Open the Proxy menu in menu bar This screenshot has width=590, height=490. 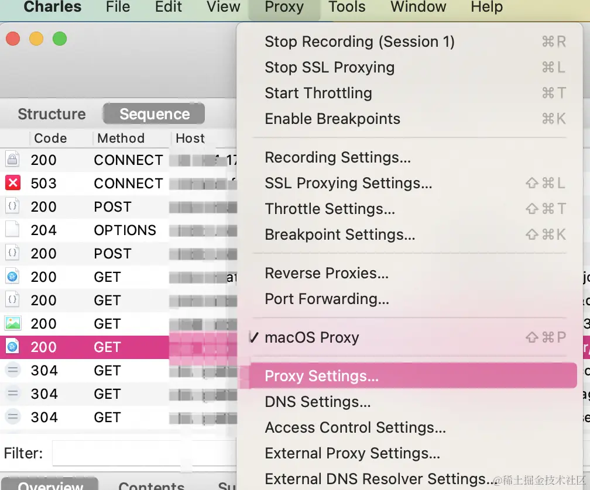click(x=284, y=8)
